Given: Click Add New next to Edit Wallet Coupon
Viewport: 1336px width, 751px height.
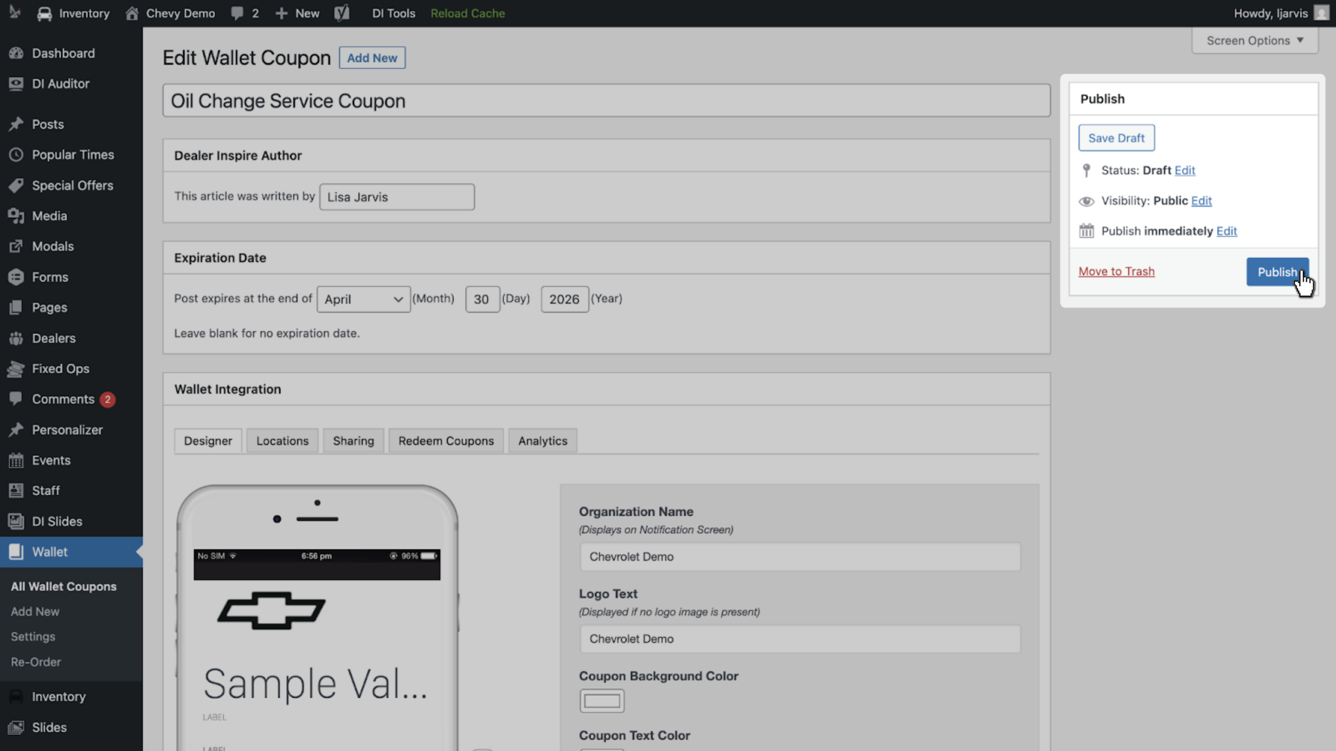Looking at the screenshot, I should pos(372,58).
